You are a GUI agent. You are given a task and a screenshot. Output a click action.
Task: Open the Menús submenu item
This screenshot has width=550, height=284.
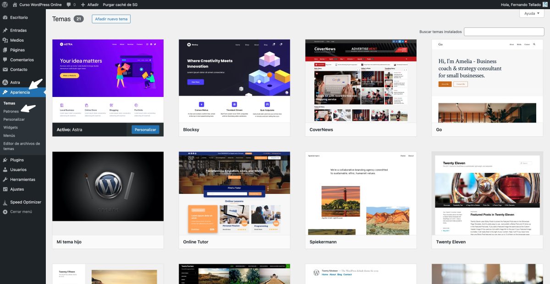coord(9,135)
